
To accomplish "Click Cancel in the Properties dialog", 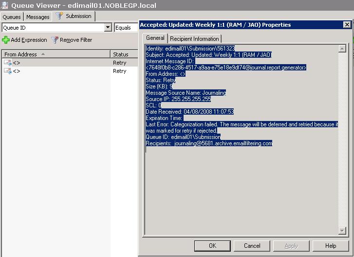I will 252,246.
